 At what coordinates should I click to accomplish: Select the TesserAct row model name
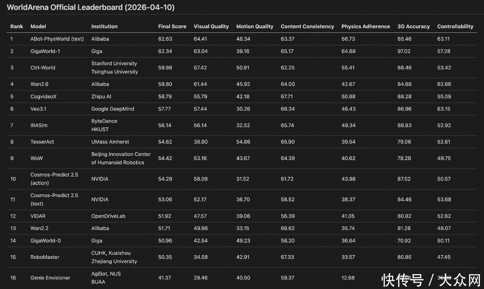(x=42, y=141)
